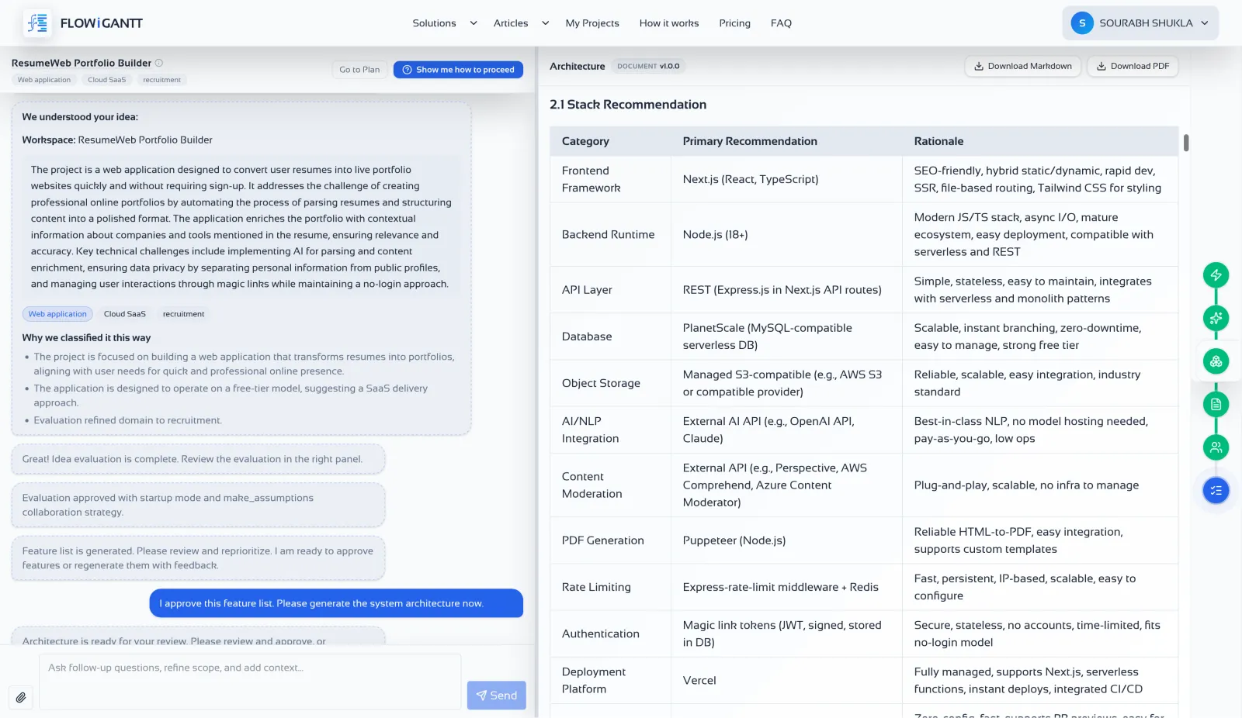The image size is (1242, 718).
Task: Click the paperclip attachment icon
Action: point(21,697)
